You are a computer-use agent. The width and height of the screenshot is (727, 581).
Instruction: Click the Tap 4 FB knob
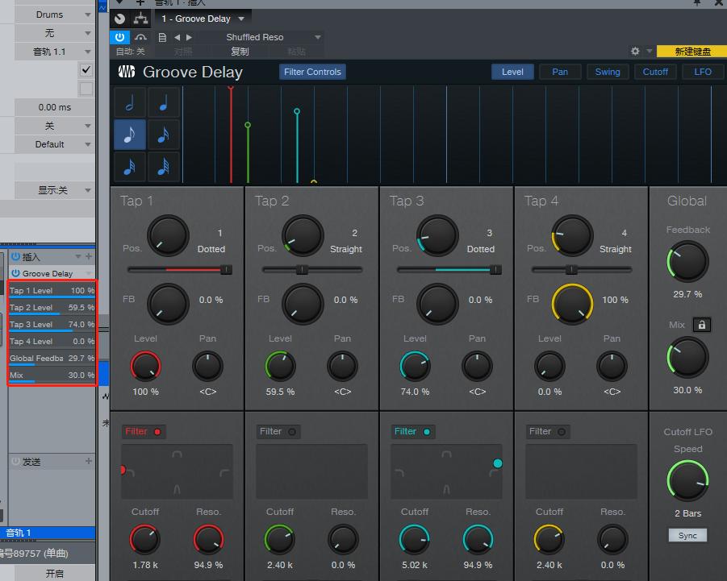(572, 304)
